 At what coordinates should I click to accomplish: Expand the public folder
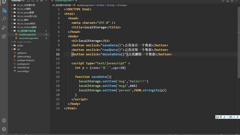(x=12, y=45)
